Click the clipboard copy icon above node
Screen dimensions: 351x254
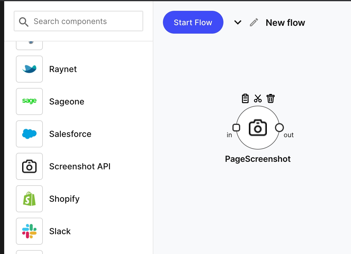[x=245, y=98]
